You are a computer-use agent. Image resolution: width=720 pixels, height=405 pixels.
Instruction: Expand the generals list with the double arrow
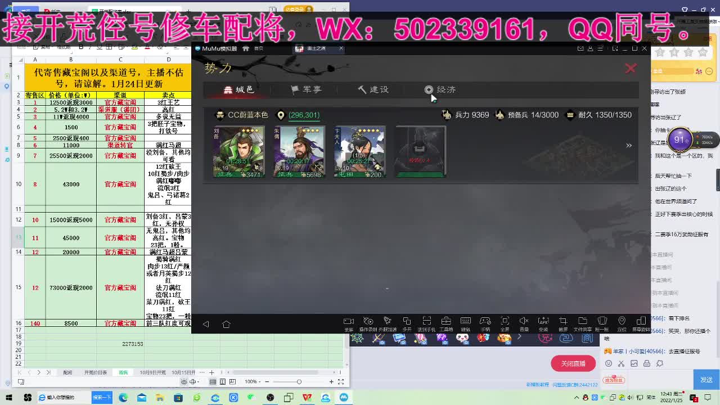pyautogui.click(x=629, y=145)
